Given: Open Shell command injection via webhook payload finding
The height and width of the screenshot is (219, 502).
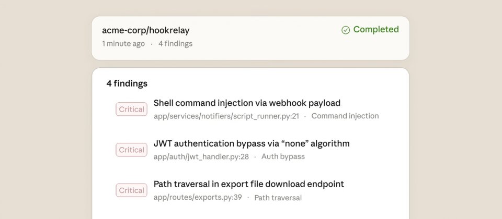Looking at the screenshot, I should coord(247,103).
